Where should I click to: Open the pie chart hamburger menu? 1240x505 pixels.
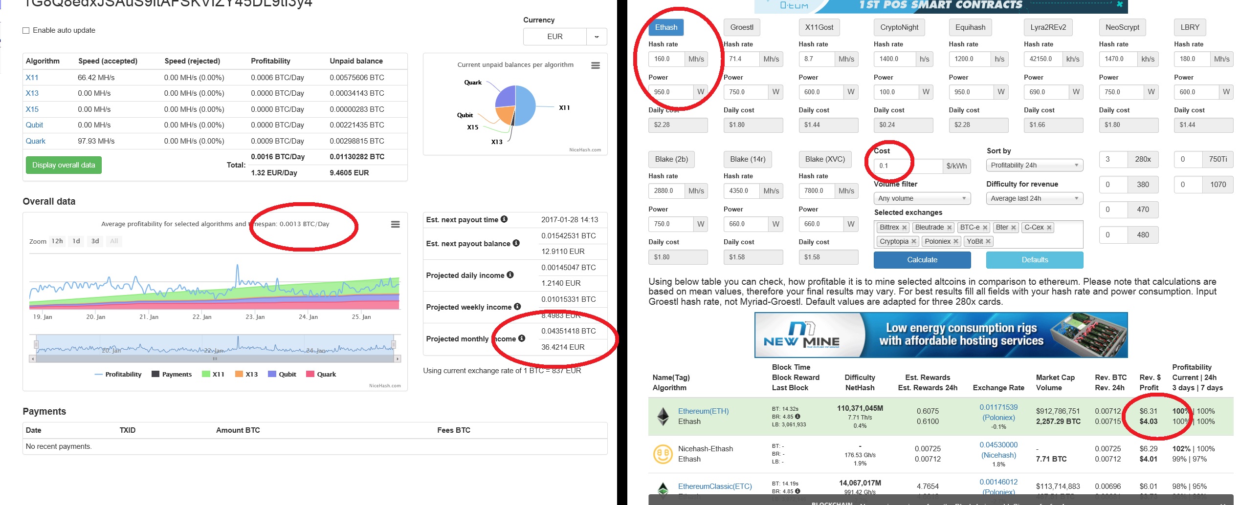(x=595, y=65)
